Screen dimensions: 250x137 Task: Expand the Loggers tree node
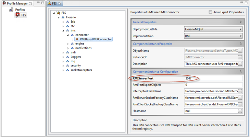coord(63,57)
